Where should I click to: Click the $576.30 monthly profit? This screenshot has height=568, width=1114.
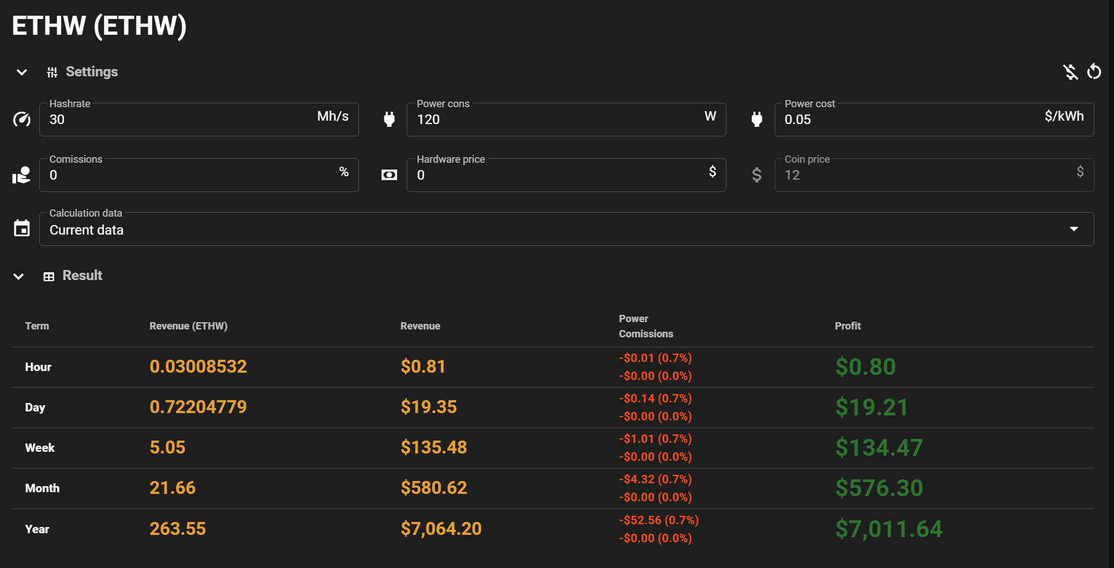click(x=879, y=488)
